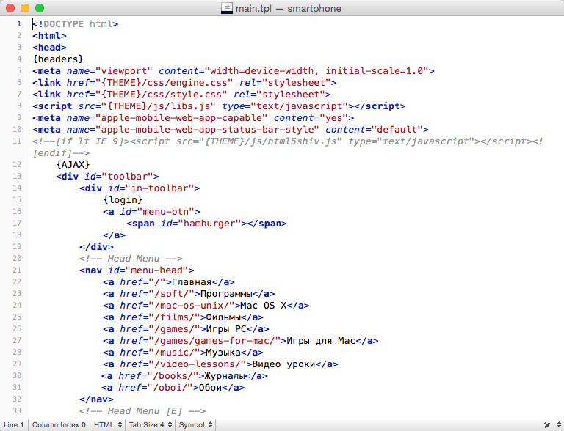Click the html5shiv.js comment text

pyautogui.click(x=287, y=141)
